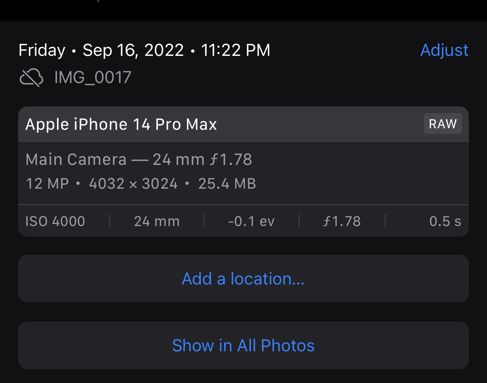Click the weekday Friday

pos(42,50)
